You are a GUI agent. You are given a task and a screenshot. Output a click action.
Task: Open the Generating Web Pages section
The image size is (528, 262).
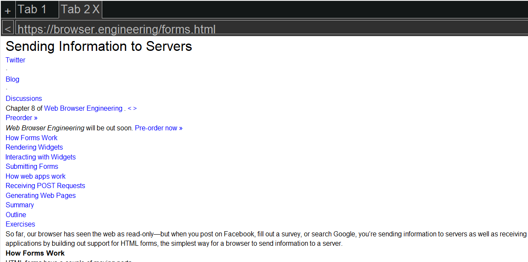(x=40, y=195)
